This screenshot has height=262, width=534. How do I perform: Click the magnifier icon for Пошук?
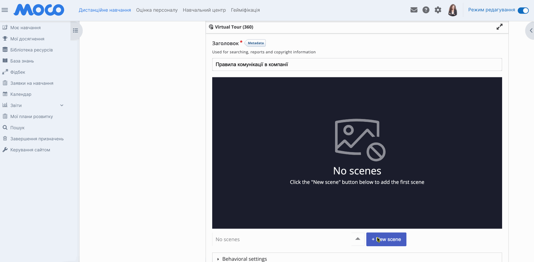coord(5,128)
